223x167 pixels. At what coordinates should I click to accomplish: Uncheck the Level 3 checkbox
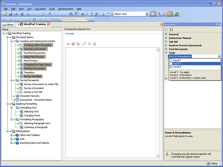click(171, 67)
